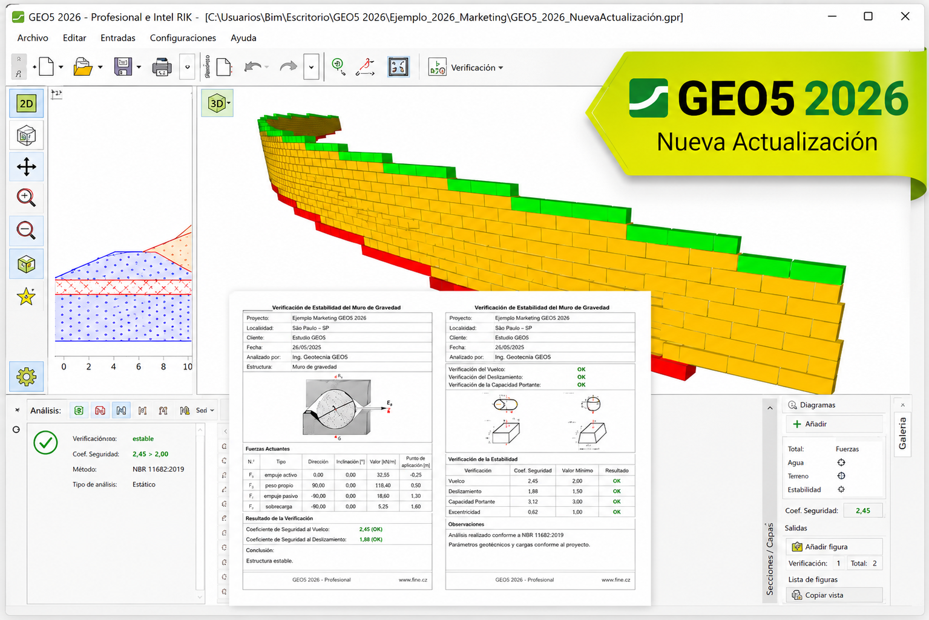Save the project with the floppy disk icon
929x620 pixels.
point(123,67)
